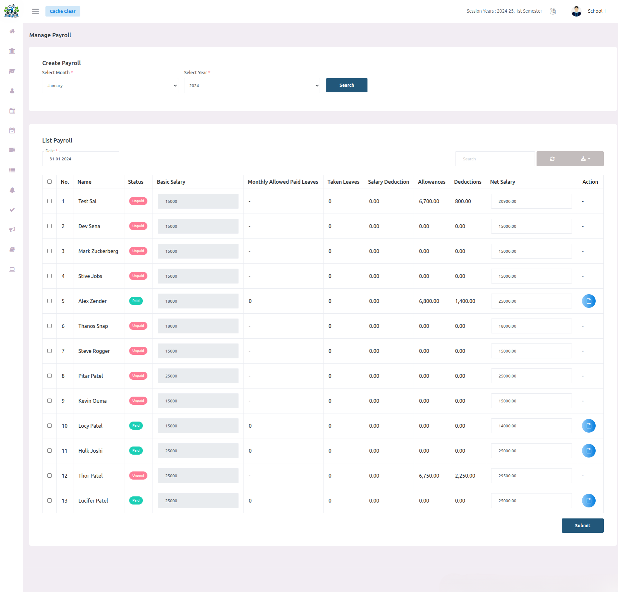
Task: Tick the checkbox for Dev Sena
Action: 49,226
